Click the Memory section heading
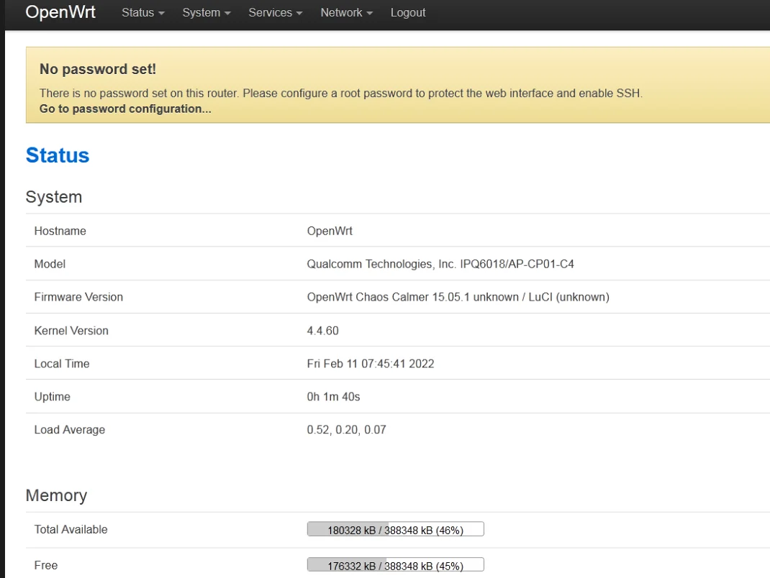Viewport: 770px width, 578px height. point(56,495)
